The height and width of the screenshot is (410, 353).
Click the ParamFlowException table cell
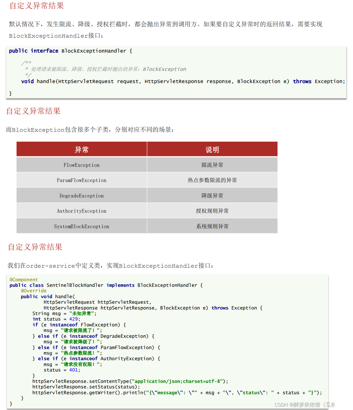pos(82,180)
